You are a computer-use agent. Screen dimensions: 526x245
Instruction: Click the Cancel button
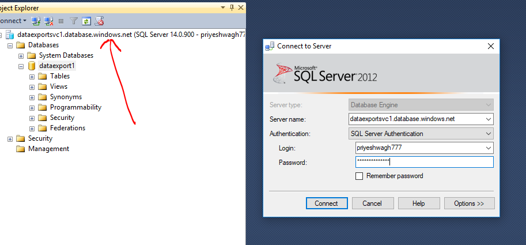[x=372, y=203]
